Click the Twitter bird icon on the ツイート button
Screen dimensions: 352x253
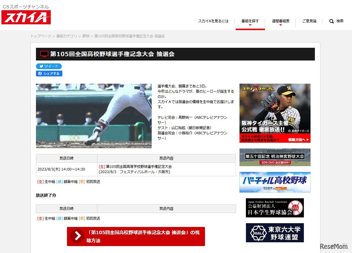coord(41,66)
